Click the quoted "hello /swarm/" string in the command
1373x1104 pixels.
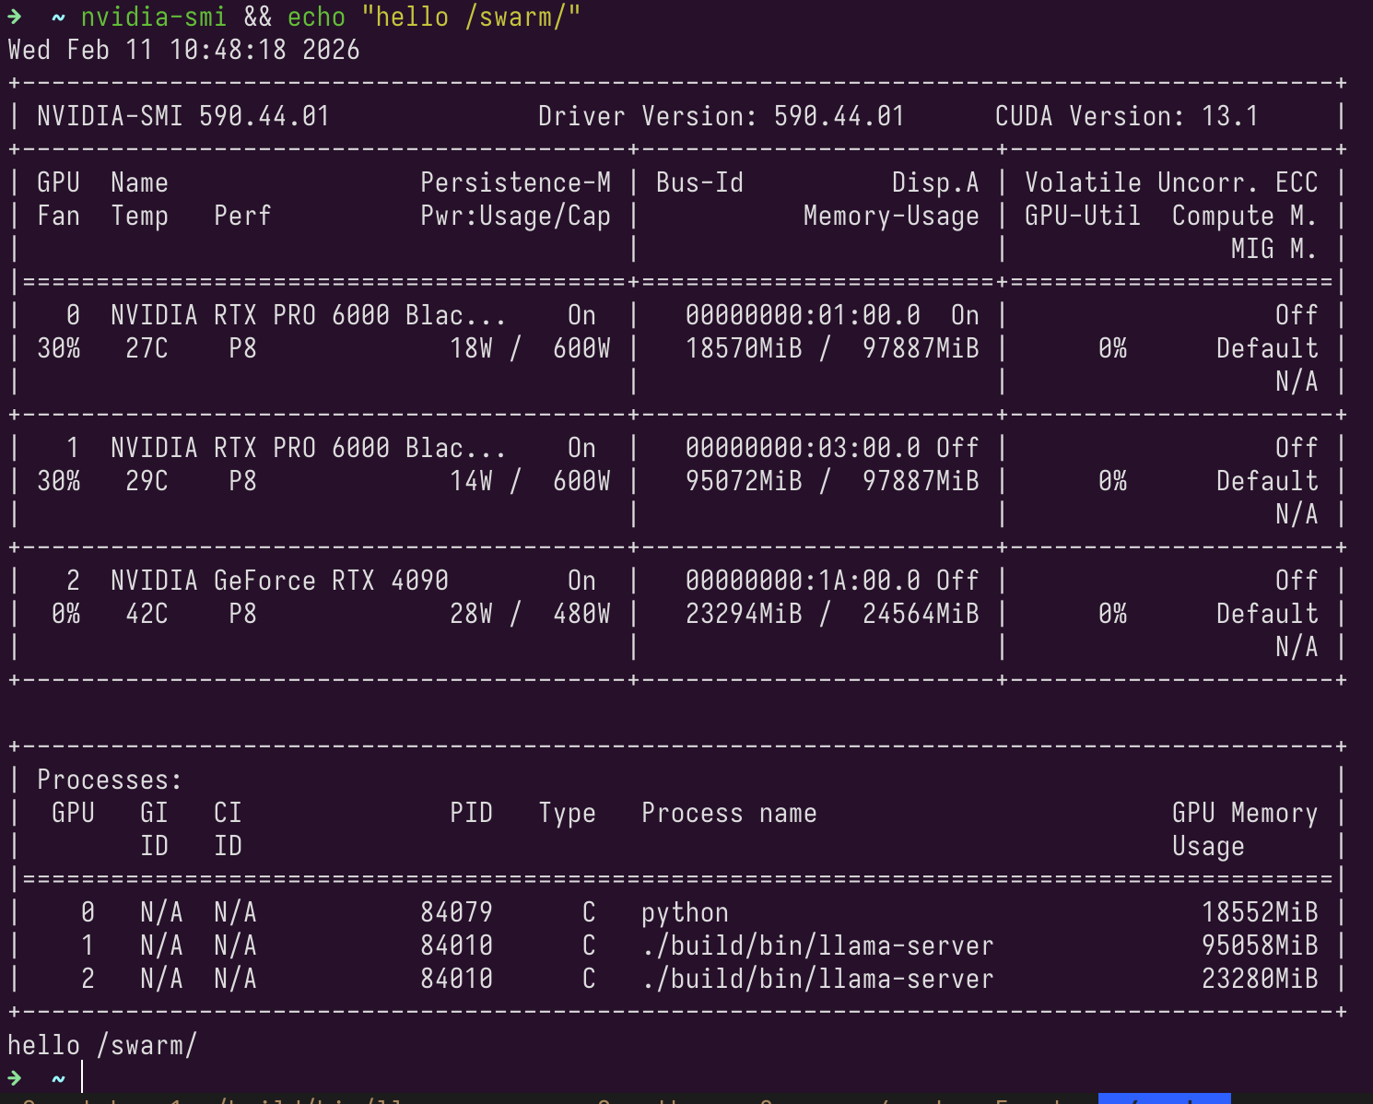click(x=471, y=17)
